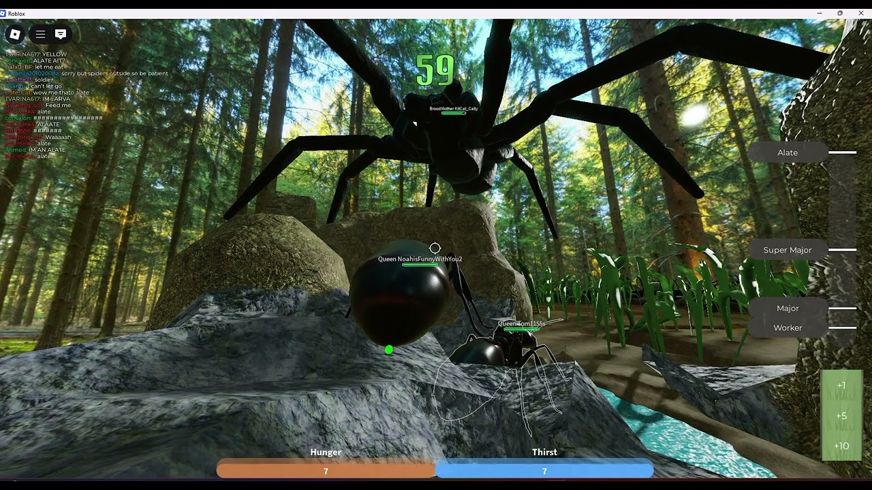The height and width of the screenshot is (490, 872).
Task: Click chat message 'IM LARVA'
Action: click(x=57, y=99)
